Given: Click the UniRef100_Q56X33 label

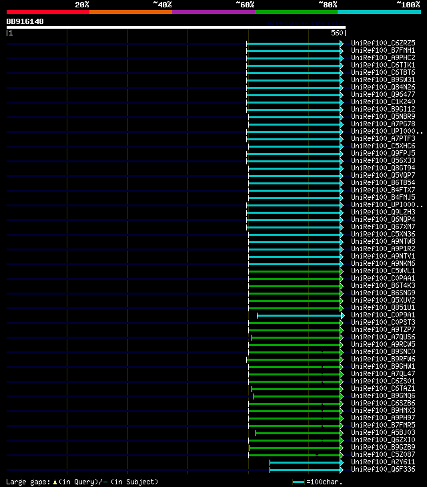Looking at the screenshot, I should (383, 160).
